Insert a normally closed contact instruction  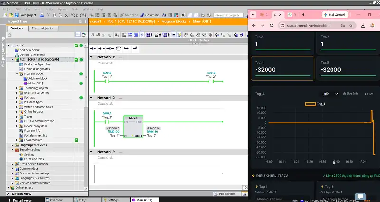[x=102, y=49]
